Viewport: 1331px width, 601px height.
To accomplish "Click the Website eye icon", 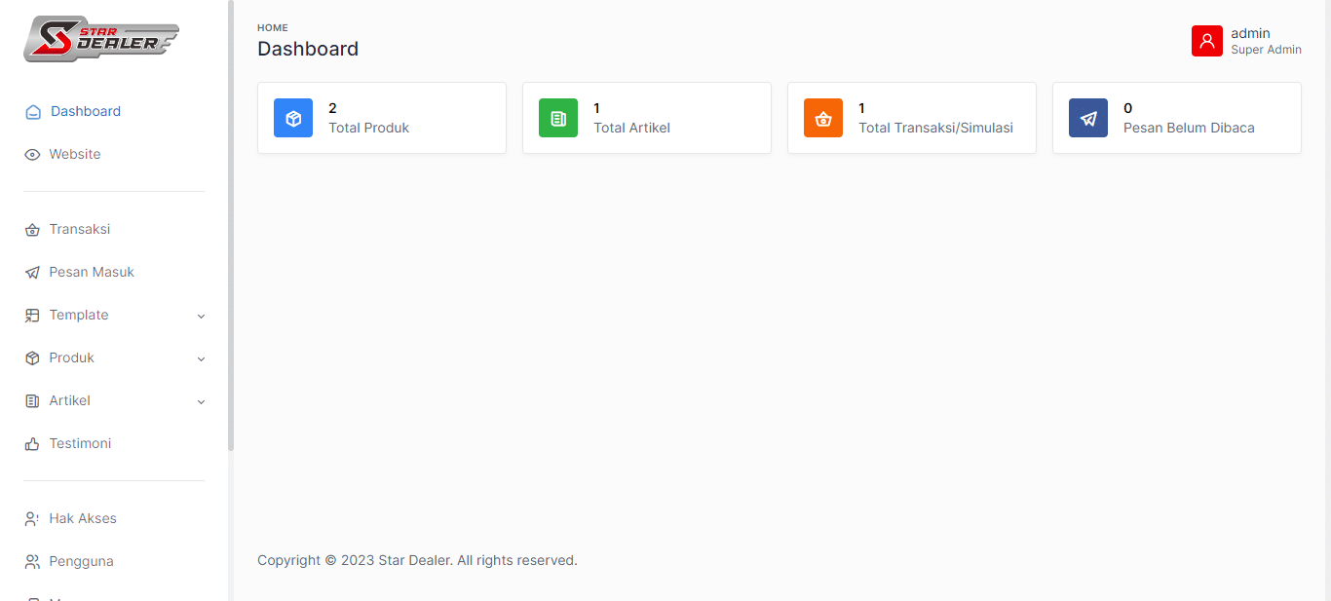I will [x=32, y=155].
